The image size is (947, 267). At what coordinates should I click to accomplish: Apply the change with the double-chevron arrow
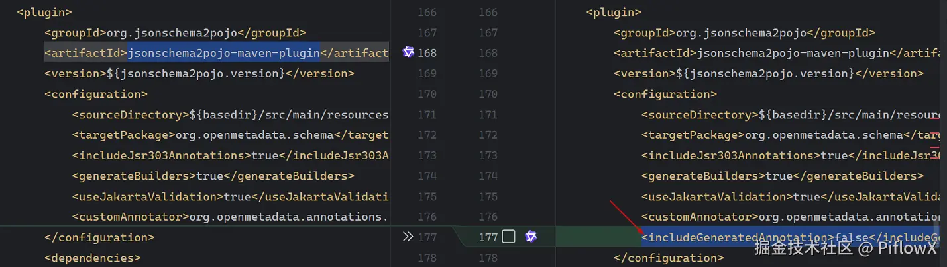408,237
